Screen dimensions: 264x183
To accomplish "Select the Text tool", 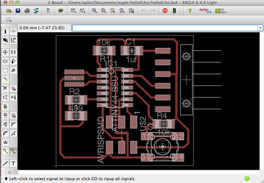I will point(13,163).
